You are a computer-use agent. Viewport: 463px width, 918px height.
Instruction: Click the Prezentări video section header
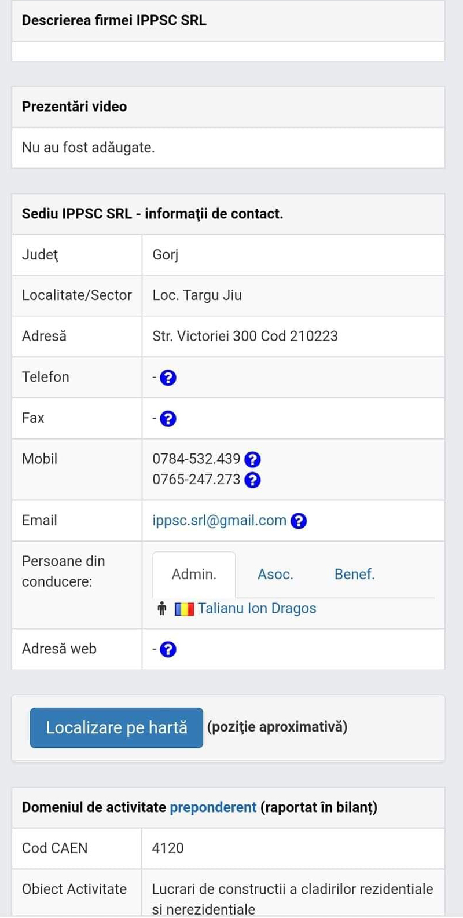pos(74,107)
